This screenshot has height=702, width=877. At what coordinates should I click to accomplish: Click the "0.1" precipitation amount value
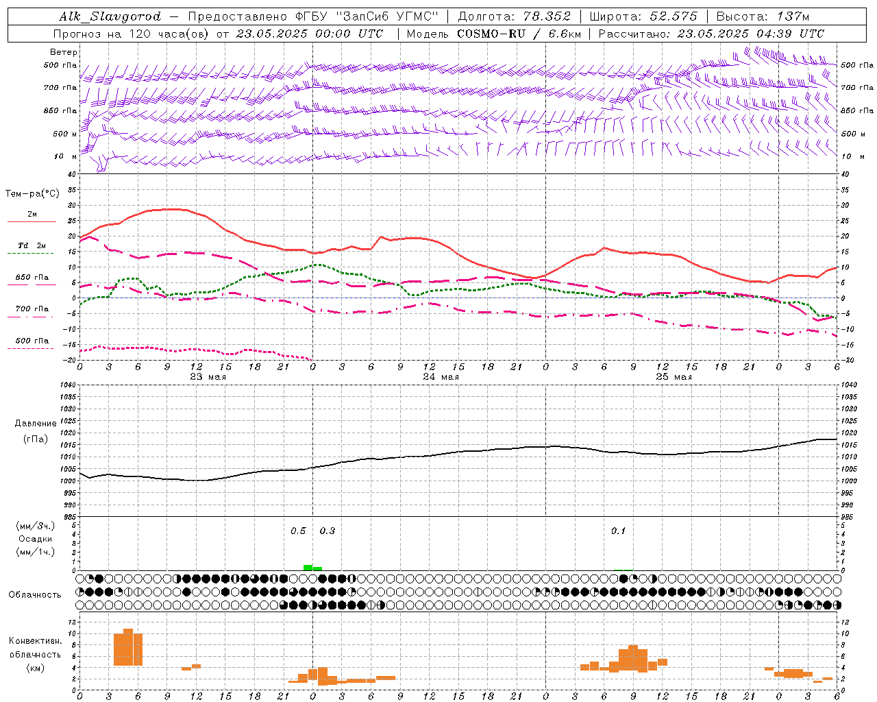click(x=618, y=531)
